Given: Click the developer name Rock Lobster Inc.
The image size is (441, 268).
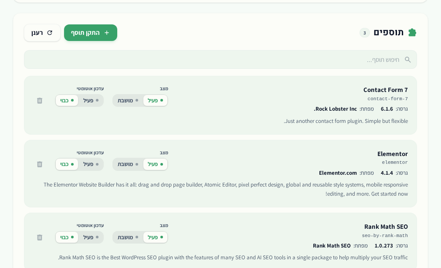Looking at the screenshot, I should tap(335, 109).
